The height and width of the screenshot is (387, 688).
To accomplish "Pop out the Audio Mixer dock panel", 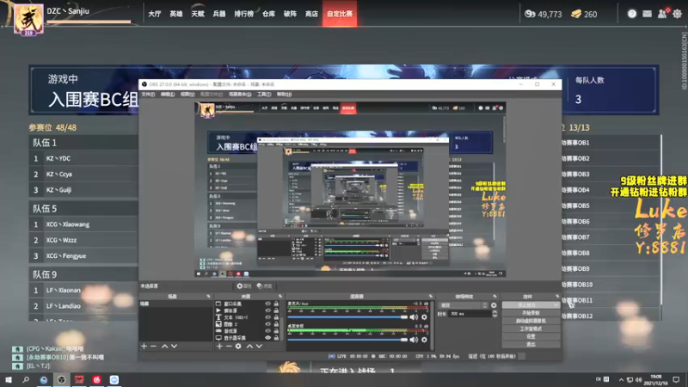I will [x=431, y=297].
